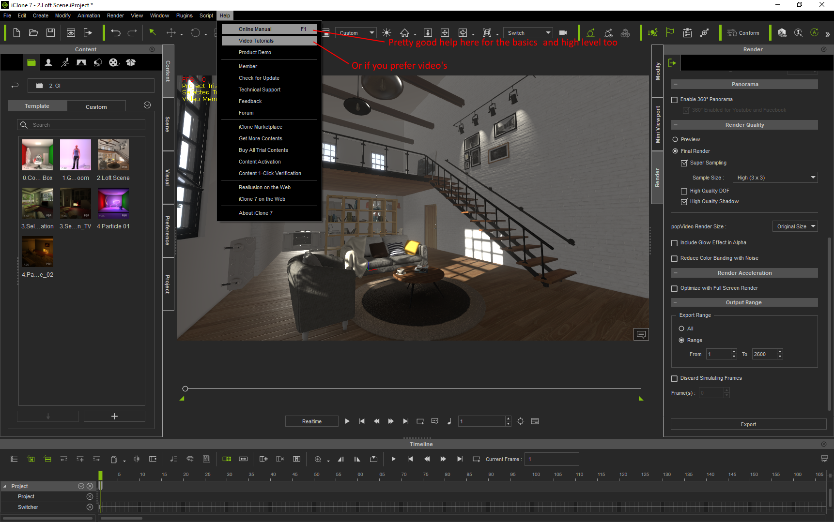834x522 pixels.
Task: Jump to last frame in viewport controls
Action: pos(405,421)
